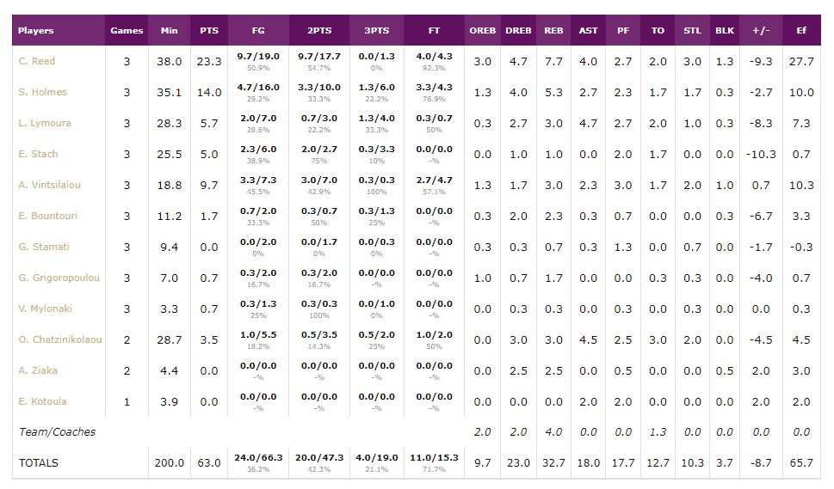
Task: Click the PTS column header
Action: click(x=209, y=30)
